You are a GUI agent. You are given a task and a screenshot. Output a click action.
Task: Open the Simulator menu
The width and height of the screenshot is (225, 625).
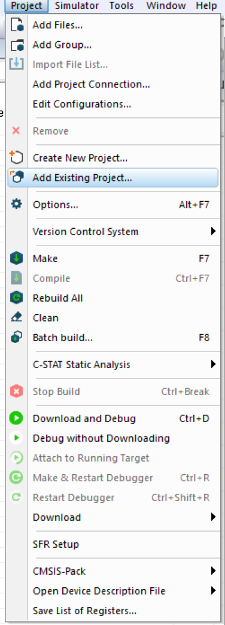77,5
